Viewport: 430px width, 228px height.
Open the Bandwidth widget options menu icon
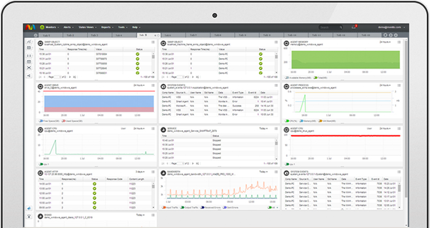click(x=275, y=172)
